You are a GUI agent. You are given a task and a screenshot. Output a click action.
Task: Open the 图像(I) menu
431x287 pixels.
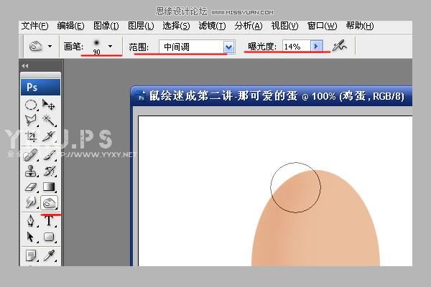pyautogui.click(x=106, y=26)
